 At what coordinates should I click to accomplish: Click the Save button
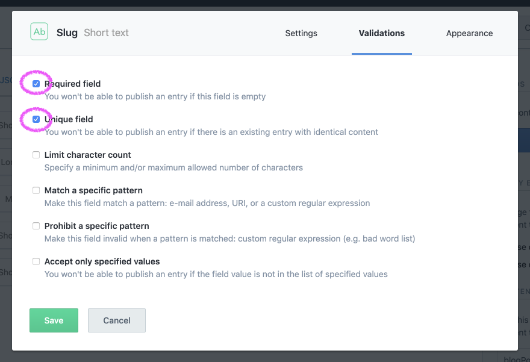click(x=54, y=320)
